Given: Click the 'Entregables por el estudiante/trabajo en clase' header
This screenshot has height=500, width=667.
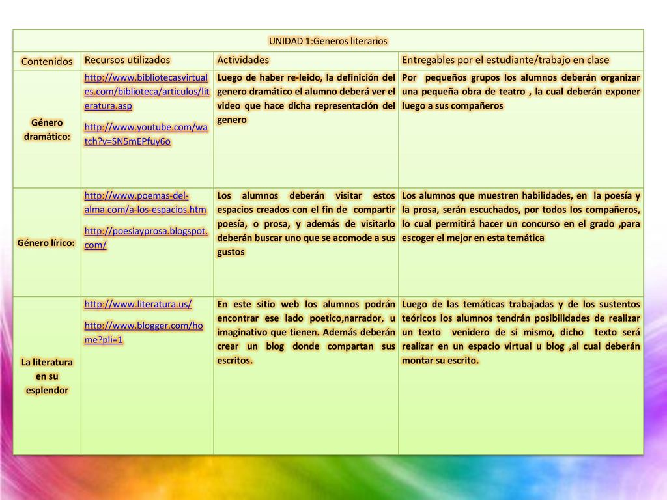Looking at the screenshot, I should pyautogui.click(x=505, y=60).
